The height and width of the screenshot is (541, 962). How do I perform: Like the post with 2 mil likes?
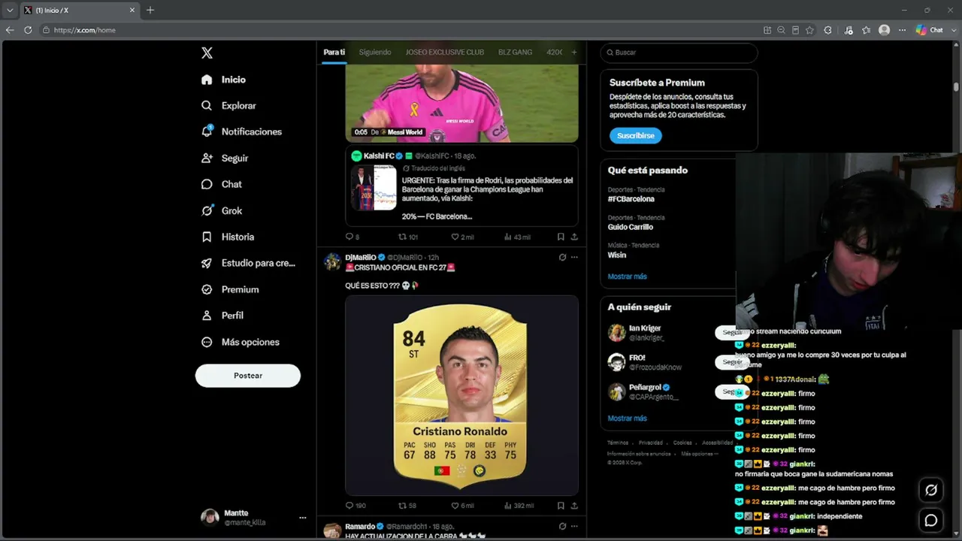(462, 237)
